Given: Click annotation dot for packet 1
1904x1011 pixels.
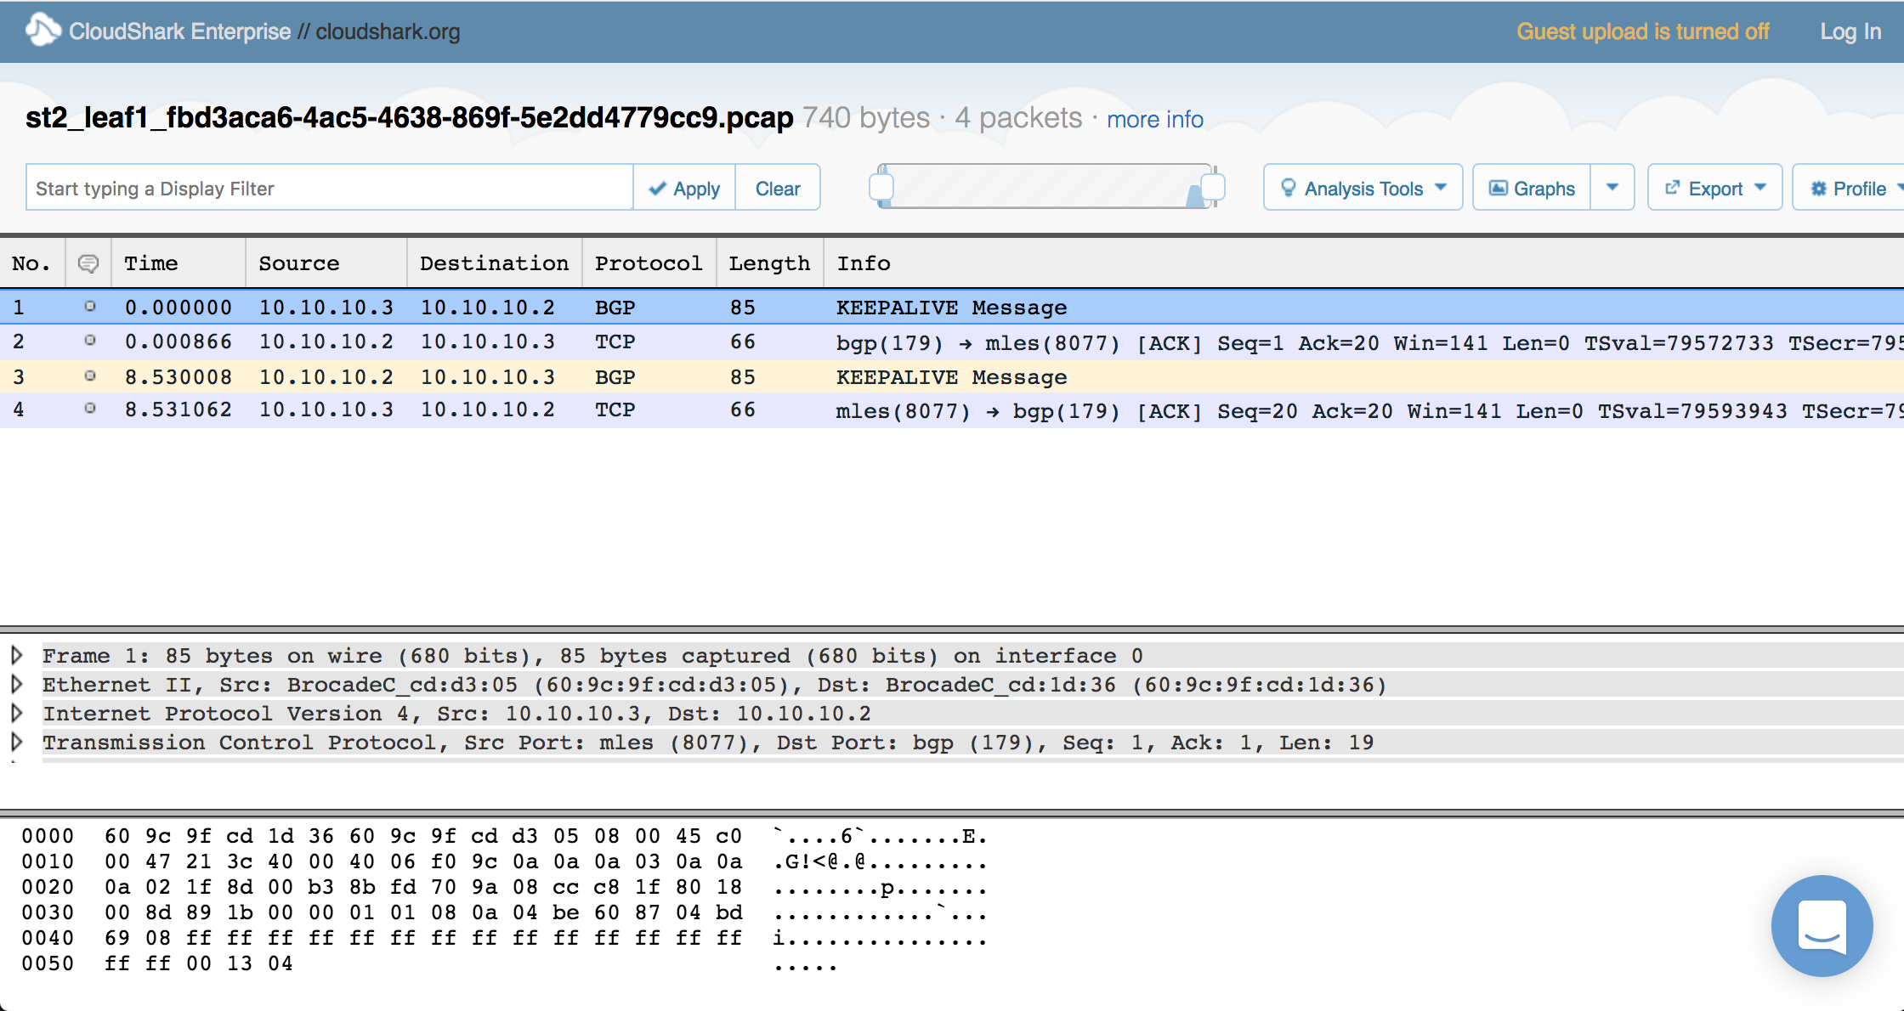Looking at the screenshot, I should coord(89,307).
